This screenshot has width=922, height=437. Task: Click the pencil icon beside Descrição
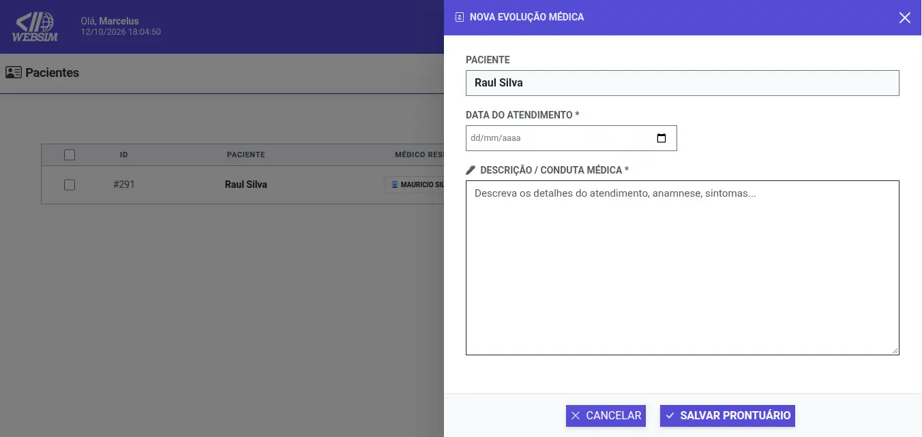point(471,170)
